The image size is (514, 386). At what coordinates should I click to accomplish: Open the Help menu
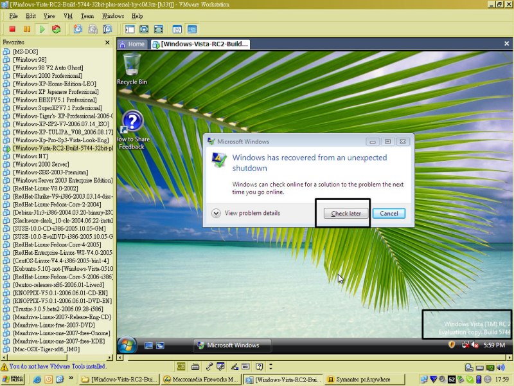(137, 16)
